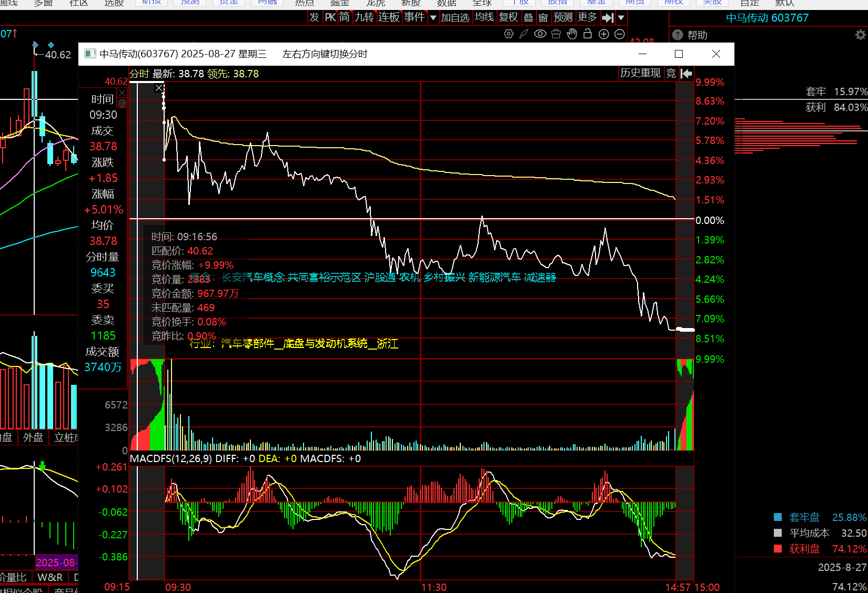This screenshot has height=593, width=868.
Task: Open the 更多 more options menu
Action: coord(587,17)
